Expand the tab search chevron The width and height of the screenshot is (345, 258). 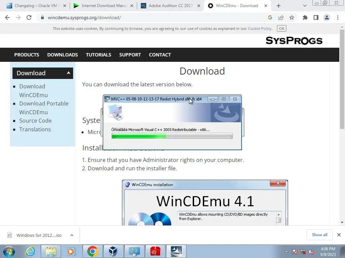pos(305,6)
